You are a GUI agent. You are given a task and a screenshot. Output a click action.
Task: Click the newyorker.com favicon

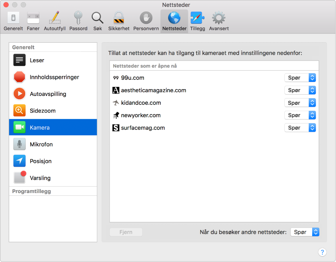[x=116, y=115]
